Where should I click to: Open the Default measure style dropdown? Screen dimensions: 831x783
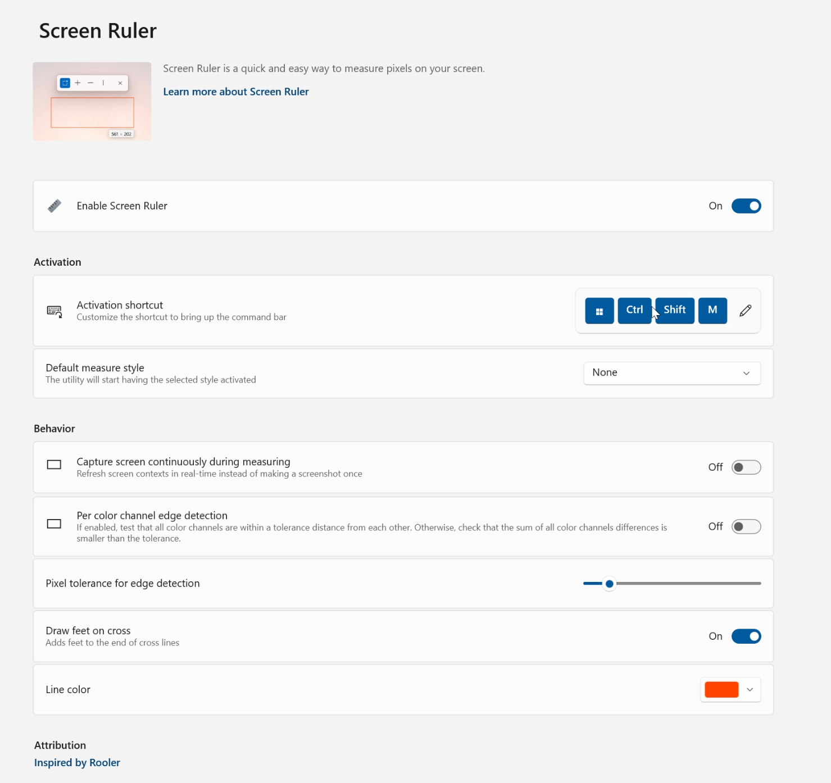point(672,373)
